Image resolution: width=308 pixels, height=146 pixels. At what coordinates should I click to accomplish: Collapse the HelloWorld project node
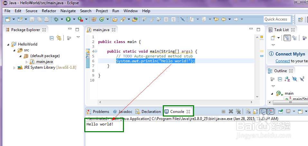[x=8, y=45]
